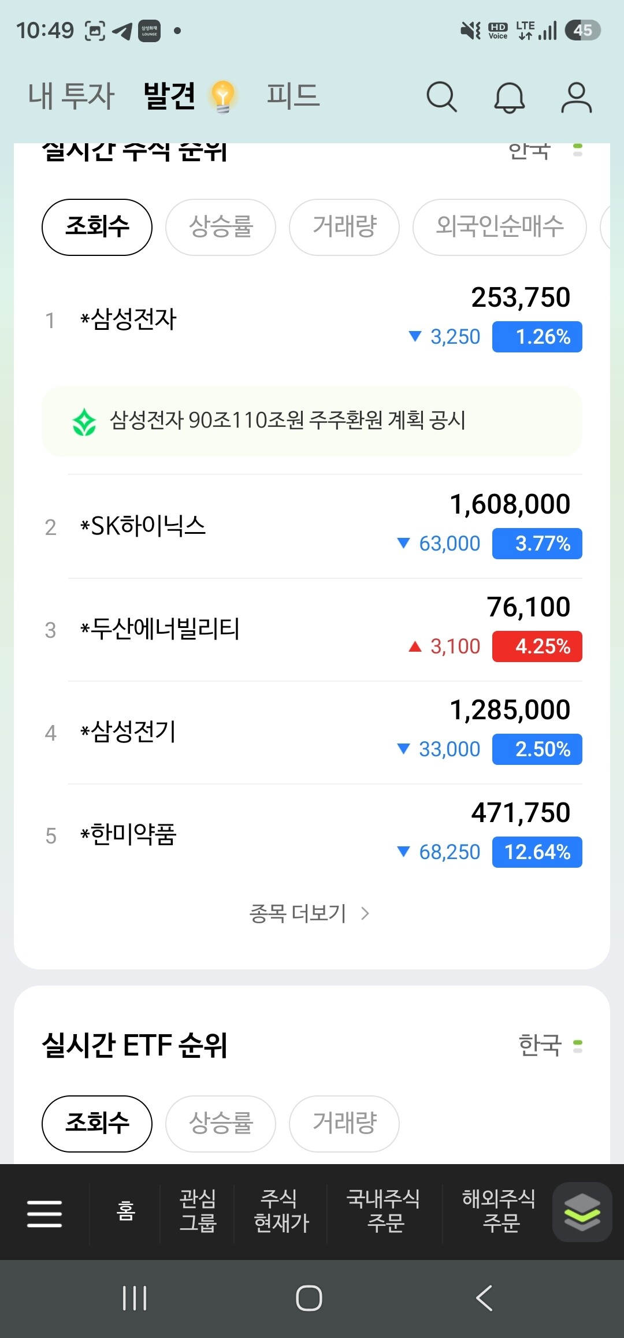Select the 외국인순매수 filter chip
This screenshot has height=1338, width=624.
500,227
